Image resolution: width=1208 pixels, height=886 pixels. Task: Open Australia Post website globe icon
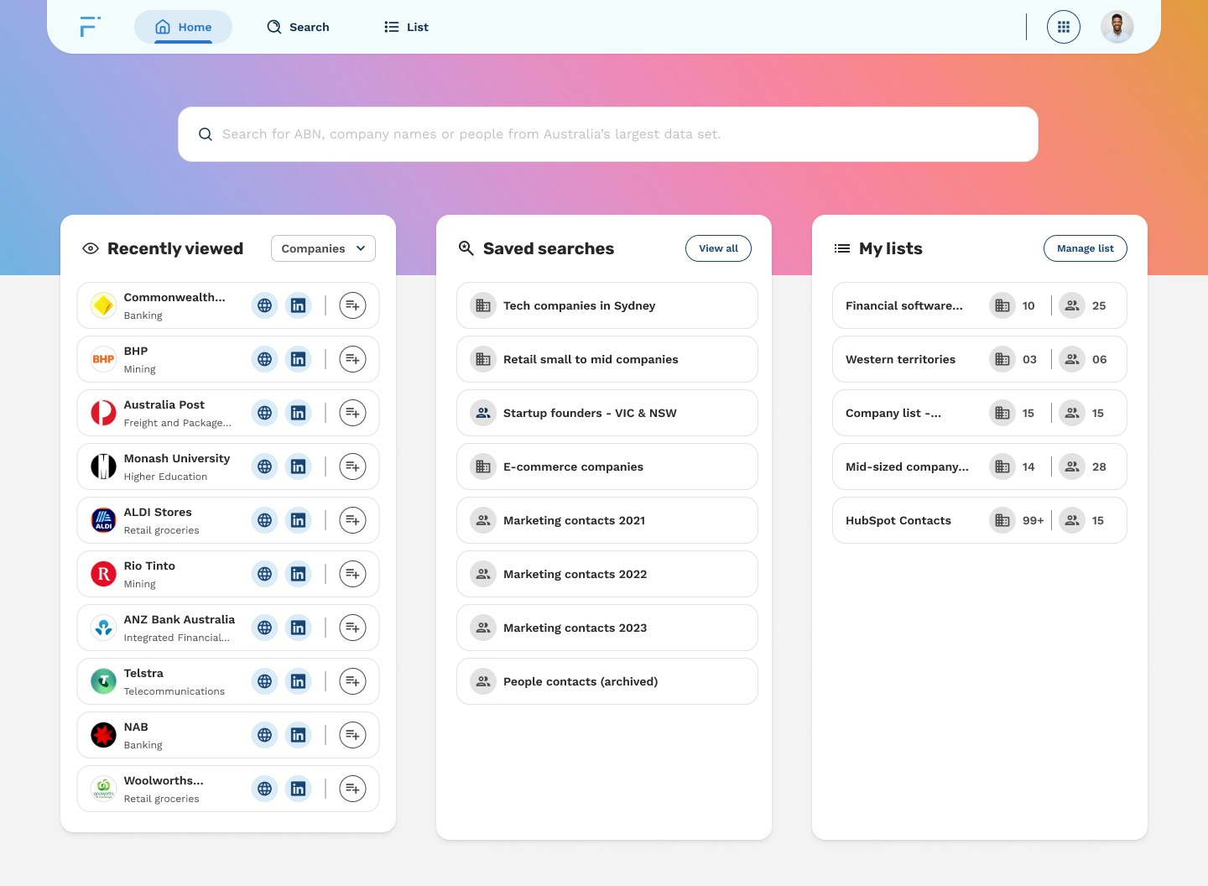pyautogui.click(x=264, y=413)
